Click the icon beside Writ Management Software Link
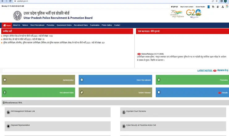The height and width of the screenshot is (136, 229). coord(8,112)
